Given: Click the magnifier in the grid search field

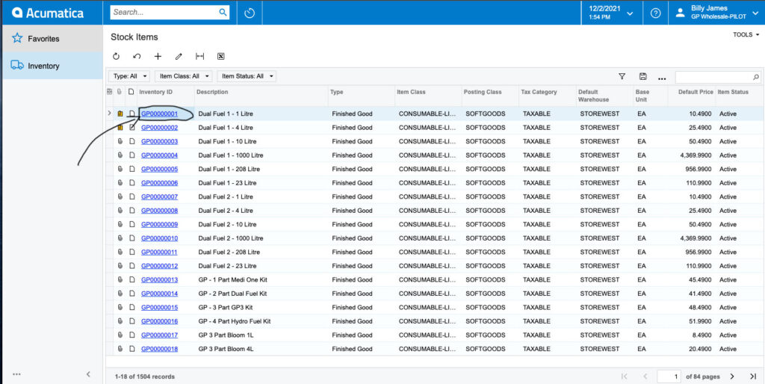Looking at the screenshot, I should point(756,77).
